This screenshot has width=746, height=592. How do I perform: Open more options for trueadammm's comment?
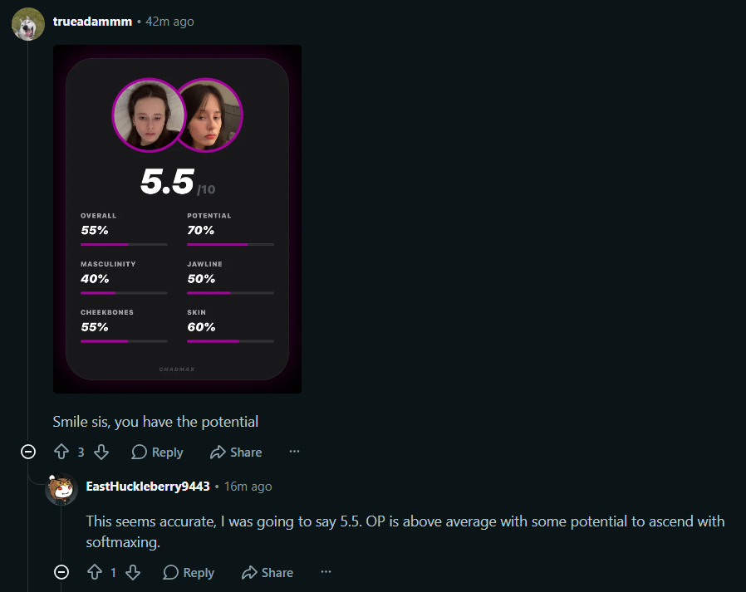(x=294, y=452)
